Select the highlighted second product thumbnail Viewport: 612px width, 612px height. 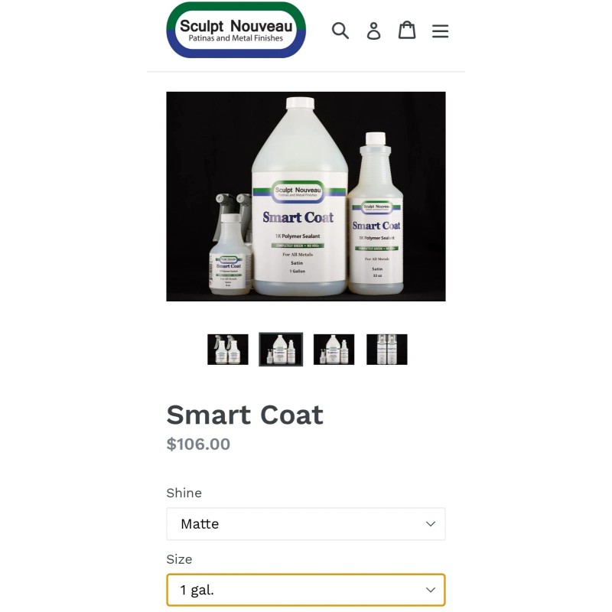tap(281, 350)
